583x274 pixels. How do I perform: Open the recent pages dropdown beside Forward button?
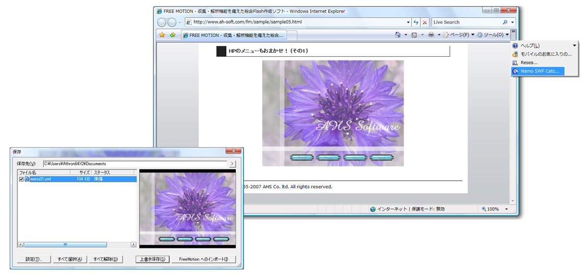(179, 23)
